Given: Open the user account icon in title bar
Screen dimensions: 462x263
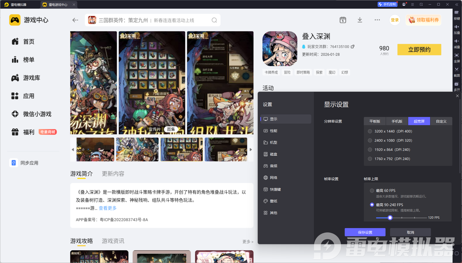Looking at the screenshot, I should coord(404,4).
